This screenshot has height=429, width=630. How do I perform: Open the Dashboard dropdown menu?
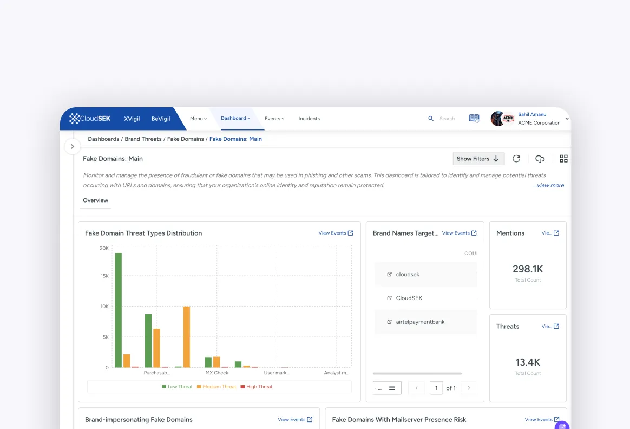tap(235, 118)
